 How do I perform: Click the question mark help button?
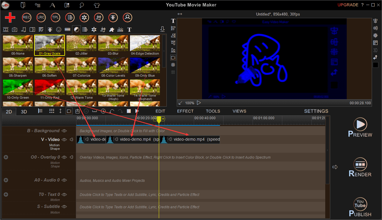[362, 5]
